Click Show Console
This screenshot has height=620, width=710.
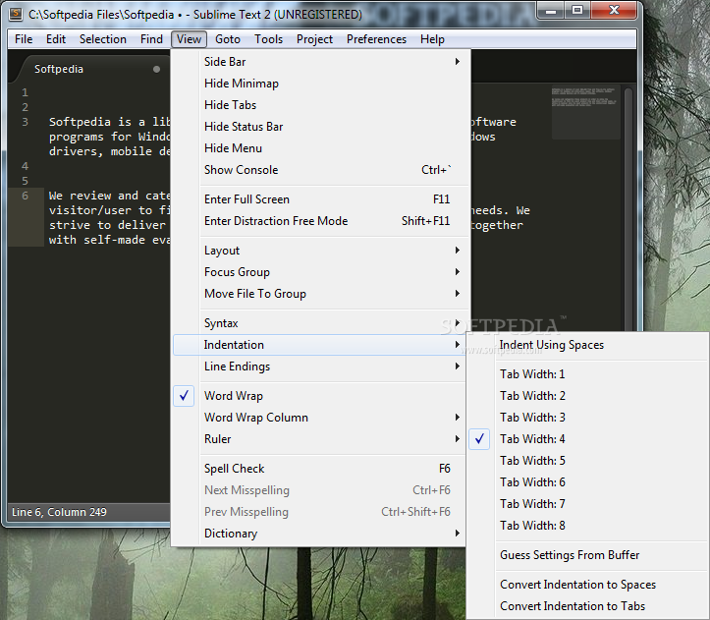[x=320, y=170]
